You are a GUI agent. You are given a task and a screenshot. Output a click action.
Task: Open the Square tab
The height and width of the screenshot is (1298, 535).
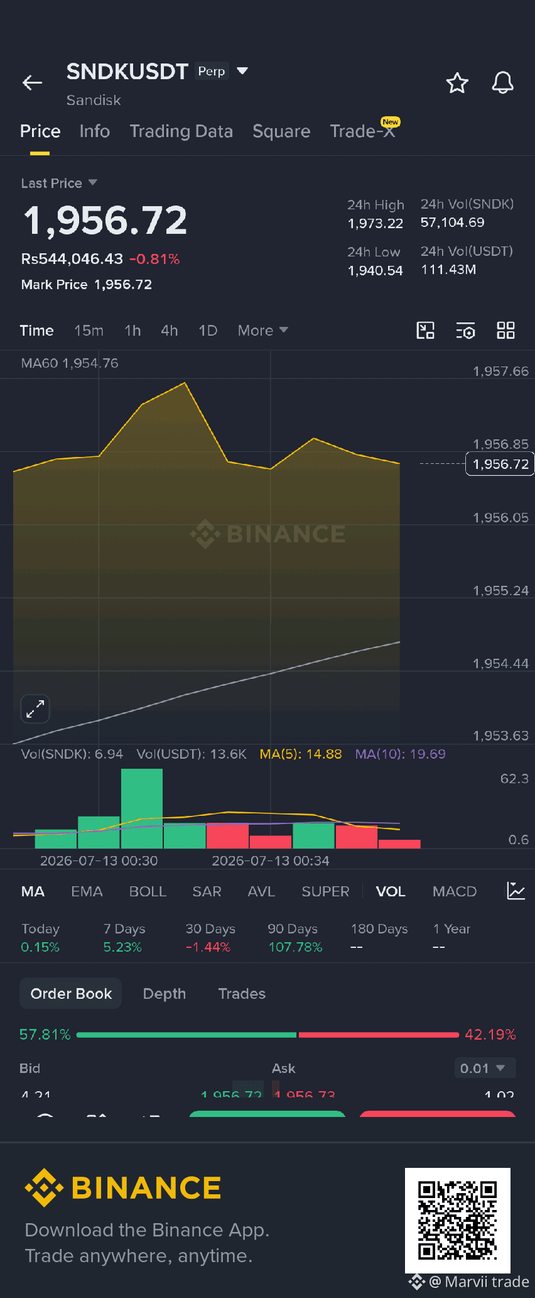coord(281,131)
